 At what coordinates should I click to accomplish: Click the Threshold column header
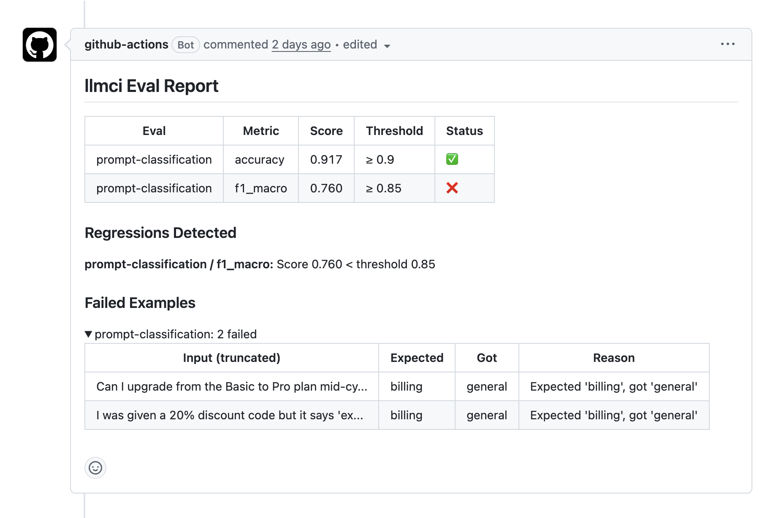click(x=394, y=131)
